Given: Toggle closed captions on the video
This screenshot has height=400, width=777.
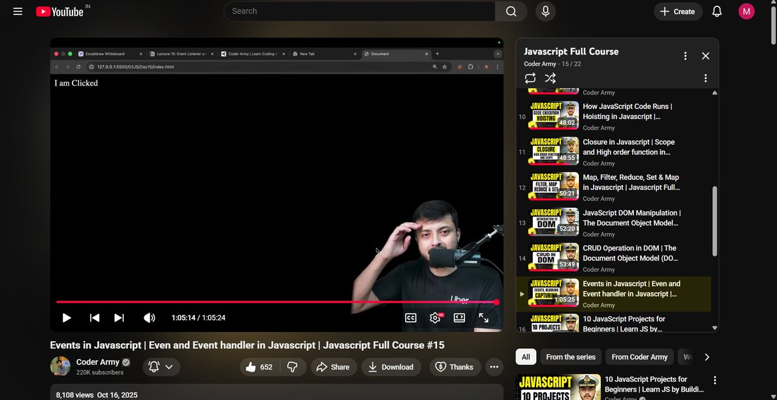Looking at the screenshot, I should (x=411, y=317).
